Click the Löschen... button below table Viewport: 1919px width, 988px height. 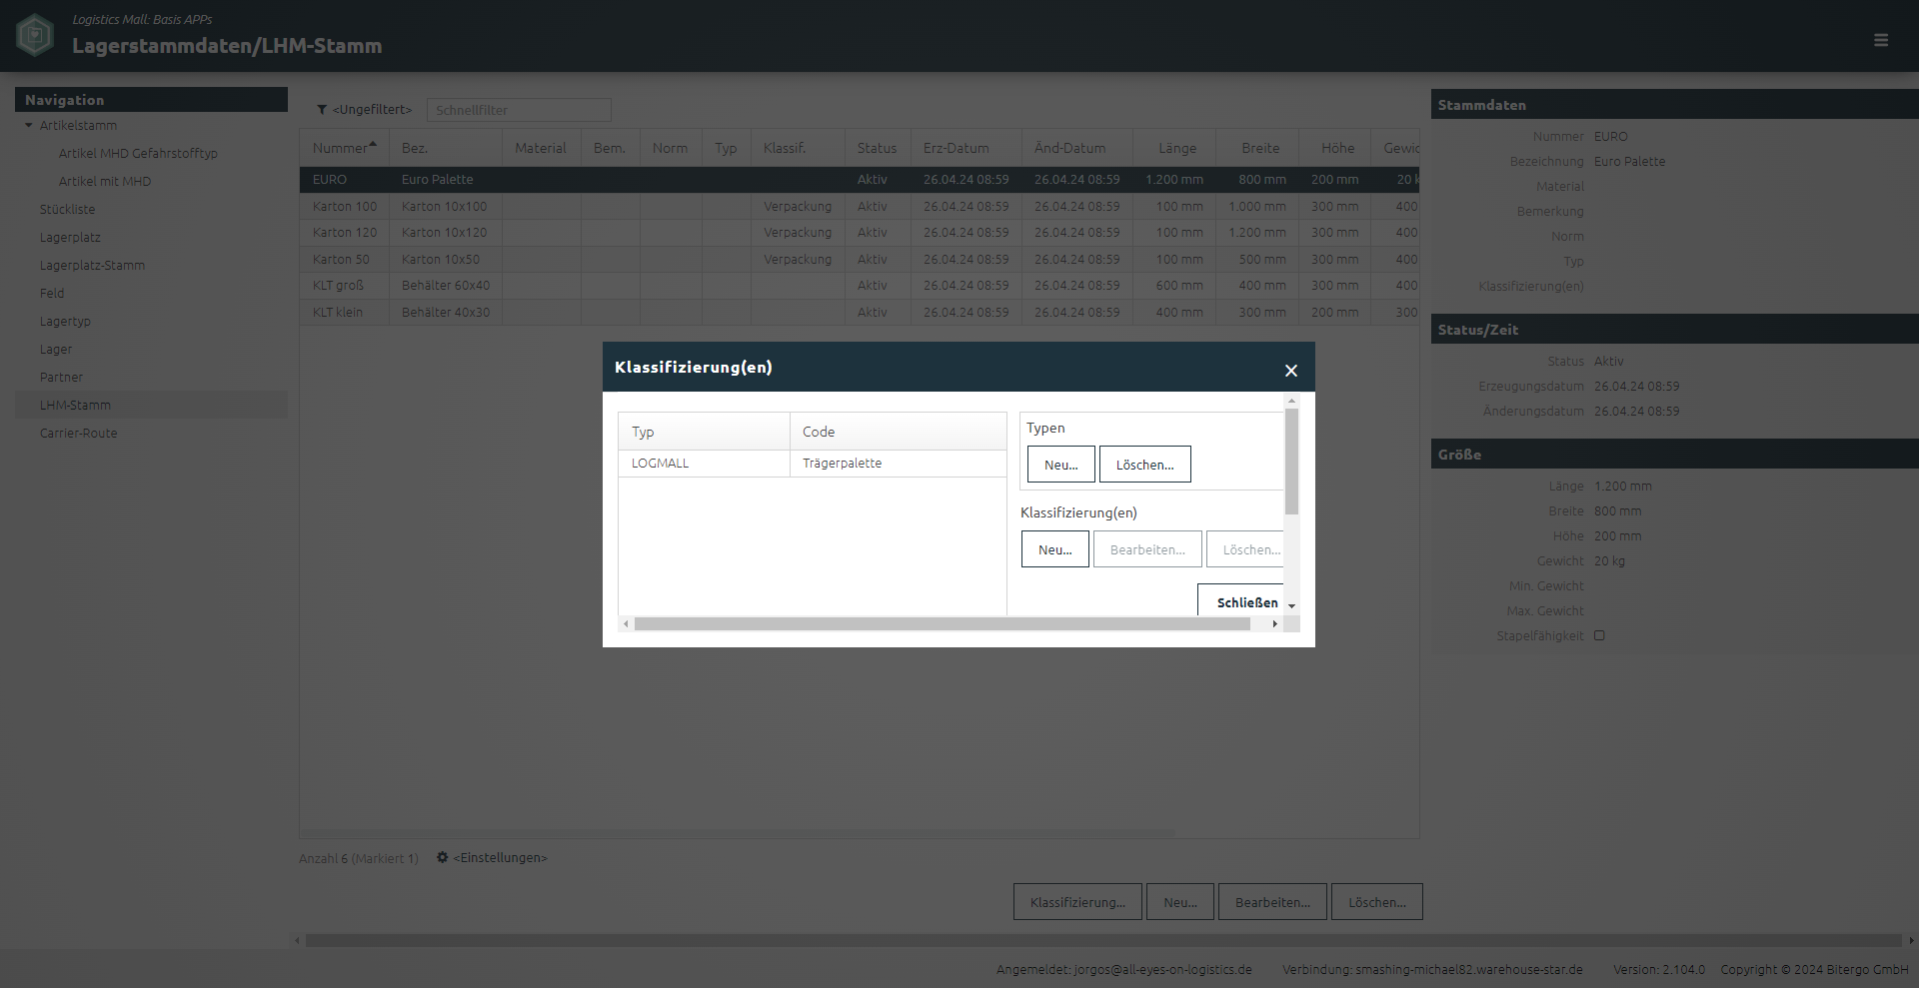1377,902
